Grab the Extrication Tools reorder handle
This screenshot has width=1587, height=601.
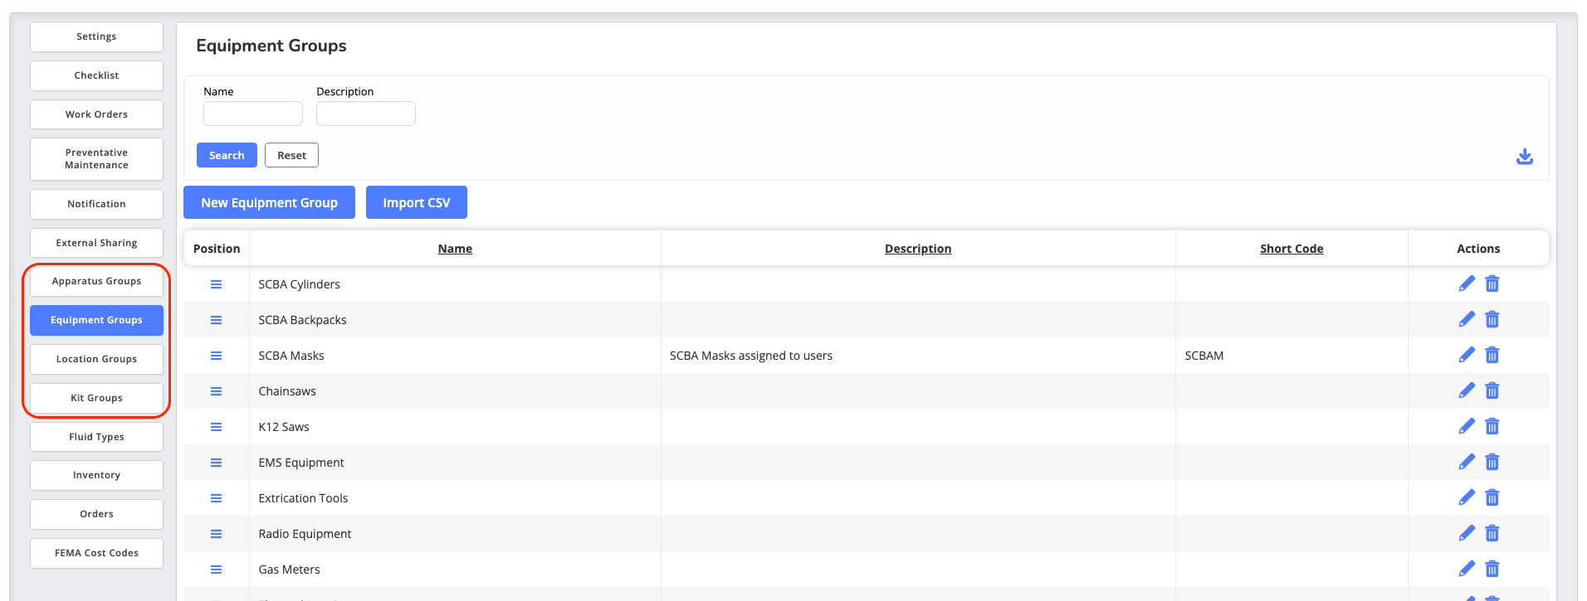pos(216,498)
